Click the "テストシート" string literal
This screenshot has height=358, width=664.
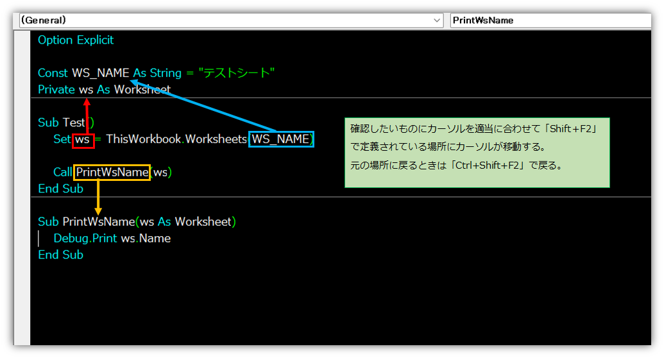(x=236, y=73)
